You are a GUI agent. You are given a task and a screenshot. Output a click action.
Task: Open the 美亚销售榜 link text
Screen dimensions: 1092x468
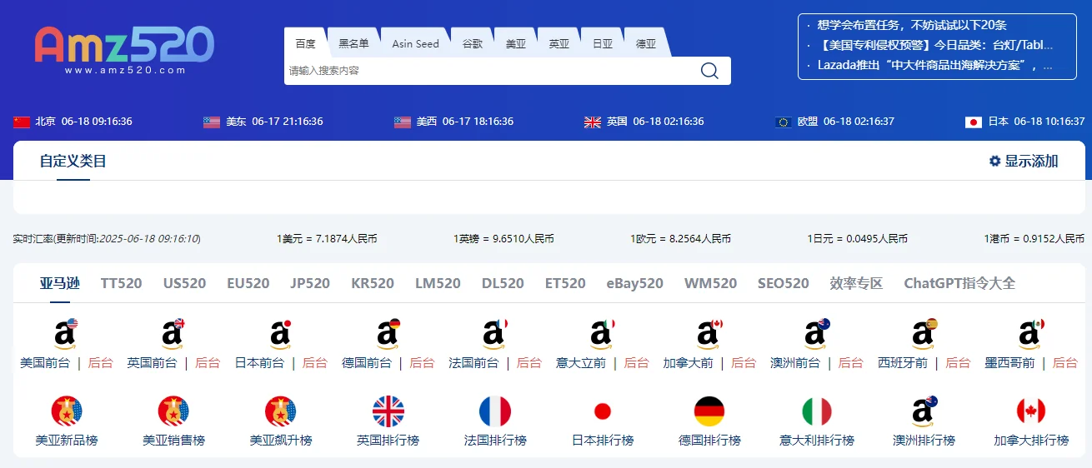(x=173, y=440)
